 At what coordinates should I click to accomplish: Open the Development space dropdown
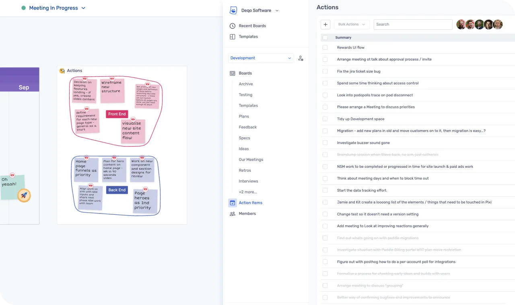click(261, 58)
